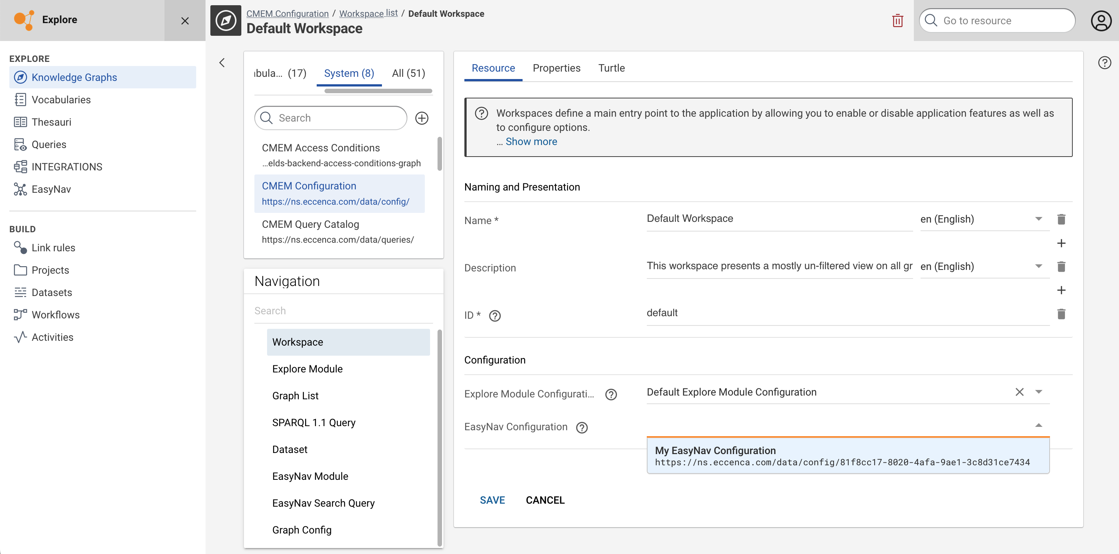Switch to the Turtle tab
This screenshot has width=1119, height=554.
coord(612,68)
